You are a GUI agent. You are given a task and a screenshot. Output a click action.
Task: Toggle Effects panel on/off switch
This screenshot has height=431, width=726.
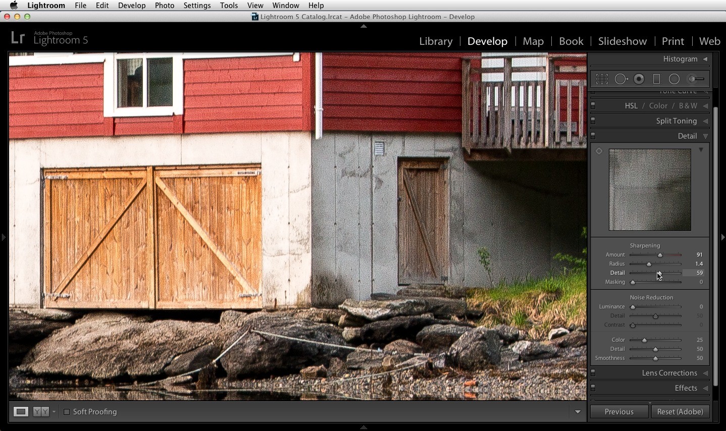pos(593,388)
